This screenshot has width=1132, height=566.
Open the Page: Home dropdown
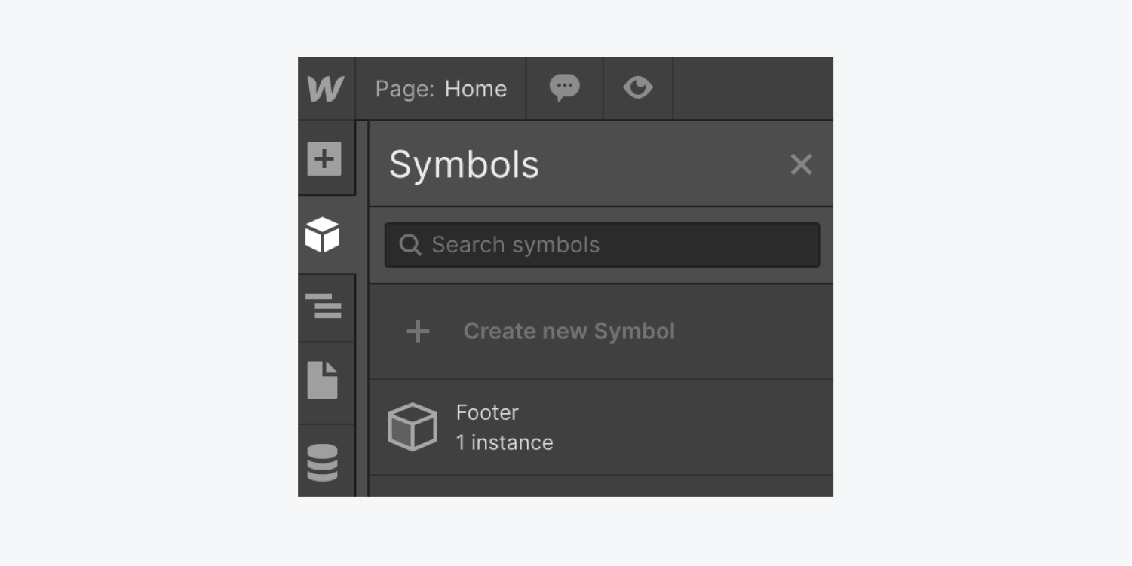point(440,89)
